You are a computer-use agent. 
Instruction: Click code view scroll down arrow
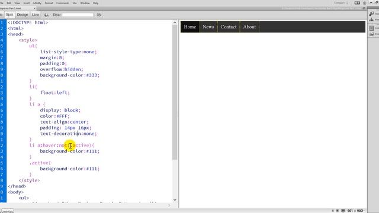175,200
